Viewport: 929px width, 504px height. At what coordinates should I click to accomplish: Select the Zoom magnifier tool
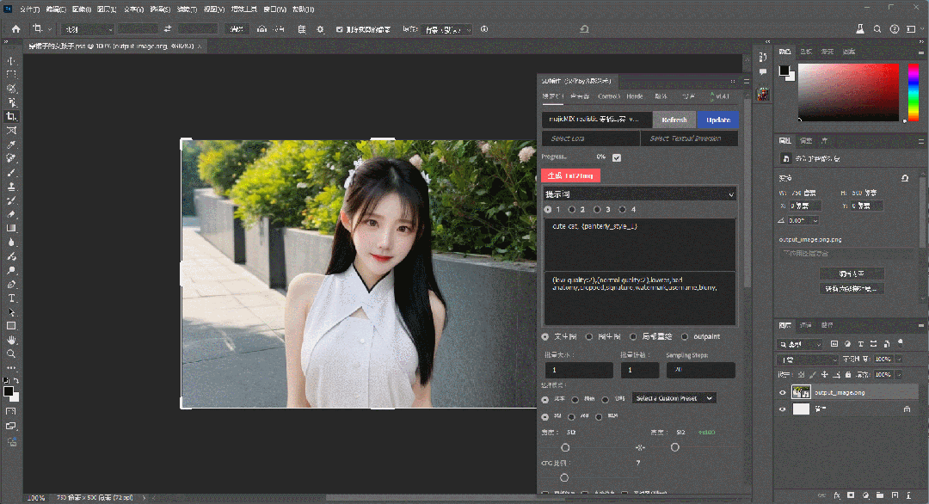pyautogui.click(x=12, y=353)
